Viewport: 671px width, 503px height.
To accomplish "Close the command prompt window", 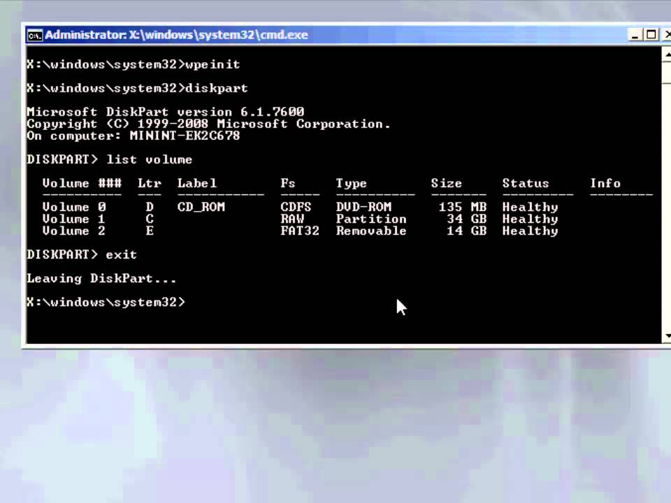I will click(x=665, y=35).
